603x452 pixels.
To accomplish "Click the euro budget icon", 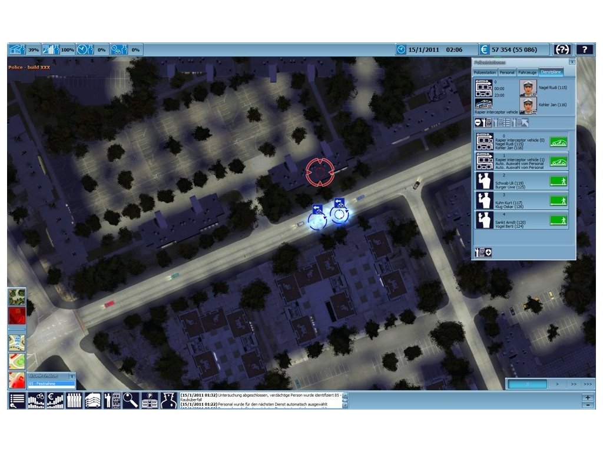I will coord(484,49).
